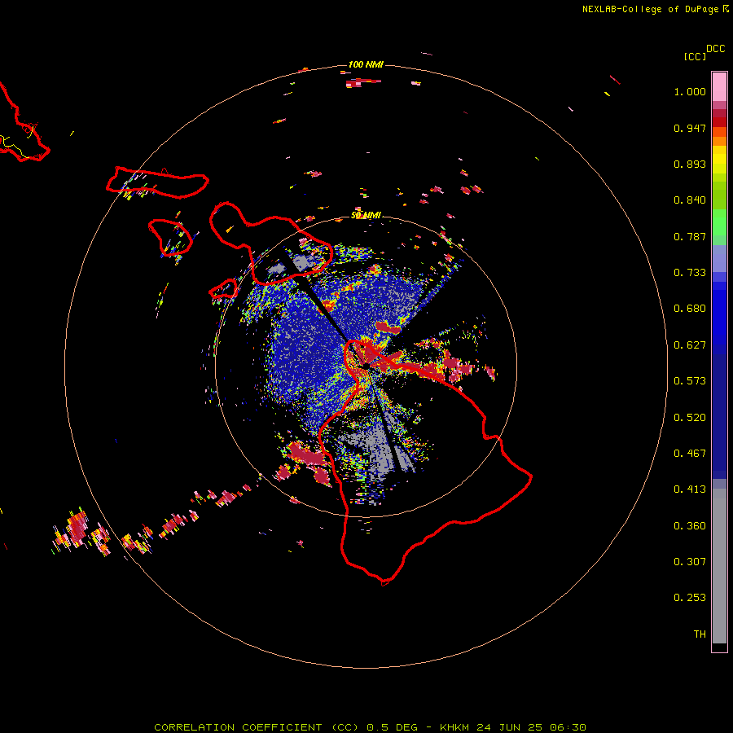Click the 1.000 color scale value
The width and height of the screenshot is (733, 733).
(690, 91)
